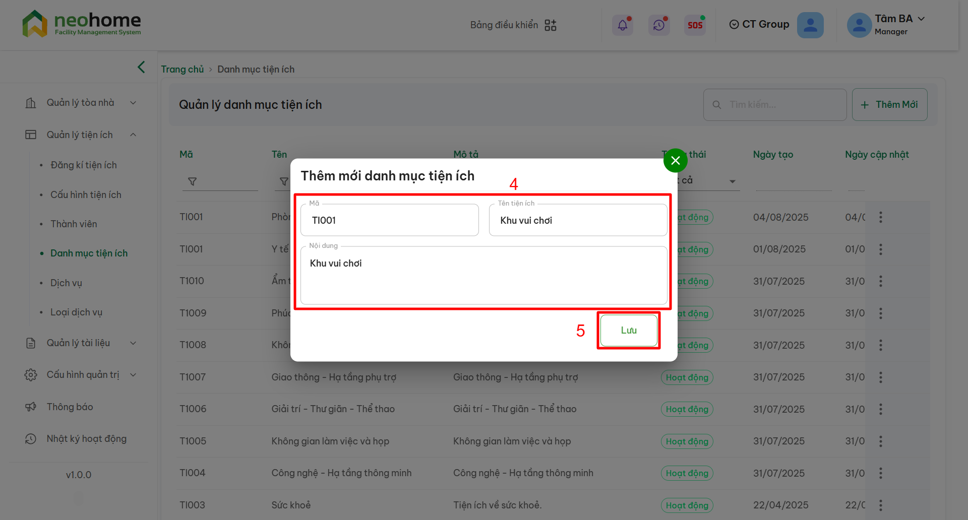Screen dimensions: 968x520
Task: Click the Mã code input field
Action: point(389,221)
